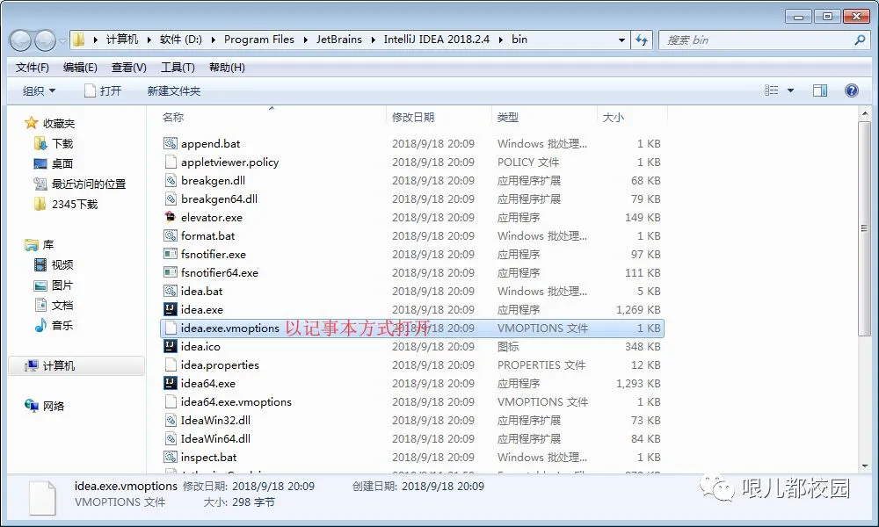Select 音乐 library in the sidebar

[54, 325]
